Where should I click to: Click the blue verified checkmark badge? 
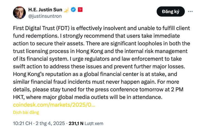[x=73, y=10]
